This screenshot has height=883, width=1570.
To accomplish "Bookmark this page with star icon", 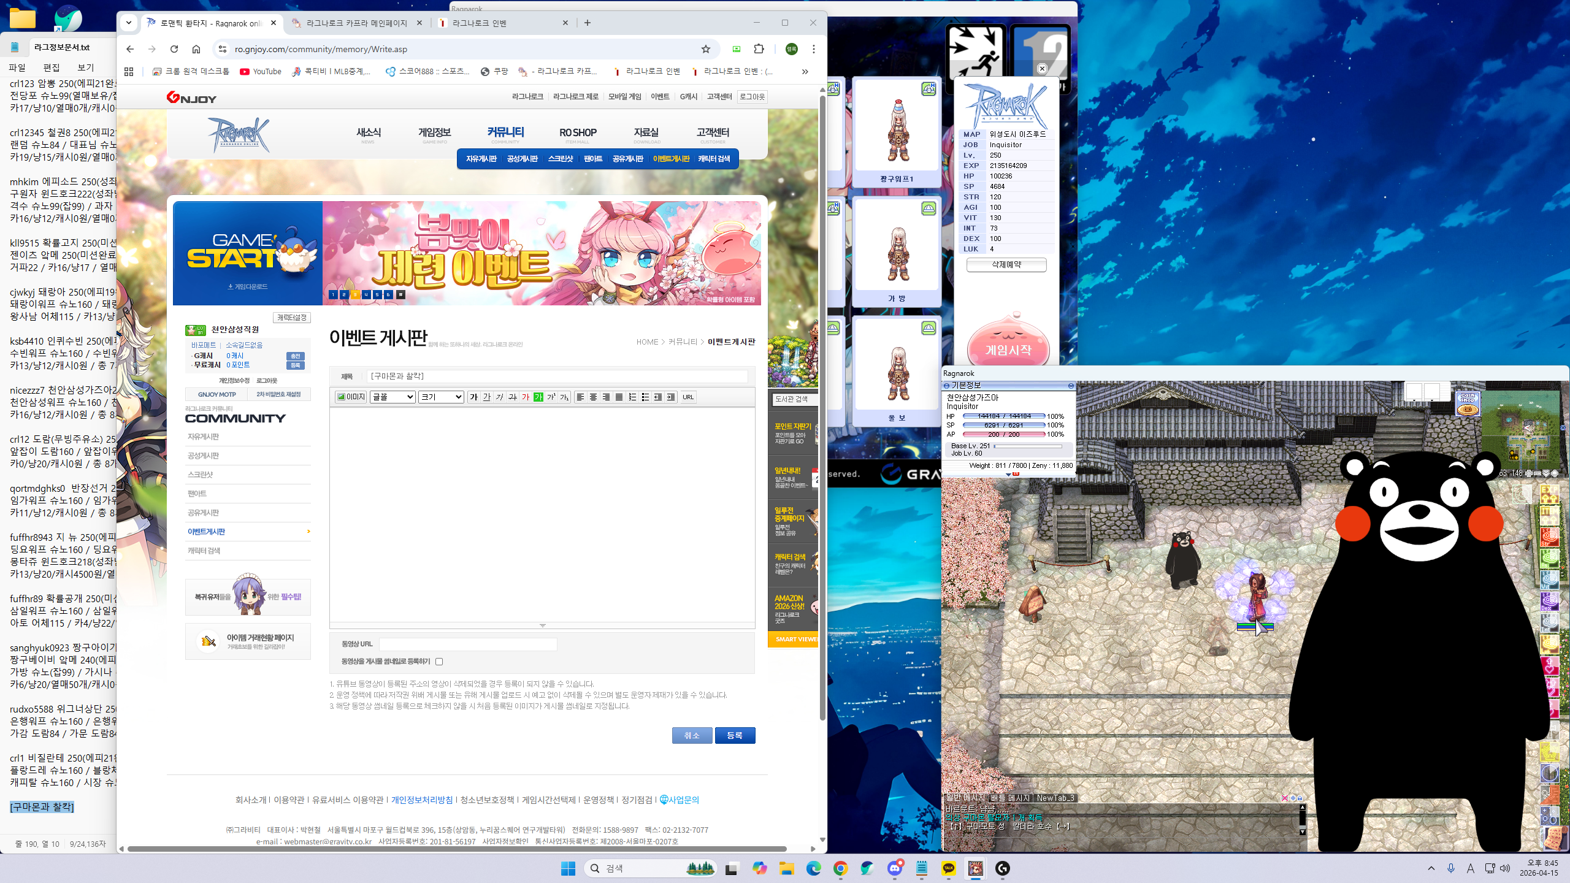I will 706,49.
